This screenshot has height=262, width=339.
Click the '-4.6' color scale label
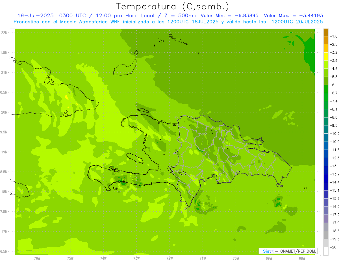[x=334, y=69]
